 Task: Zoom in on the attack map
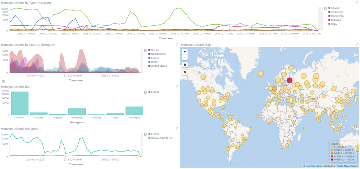(x=185, y=52)
